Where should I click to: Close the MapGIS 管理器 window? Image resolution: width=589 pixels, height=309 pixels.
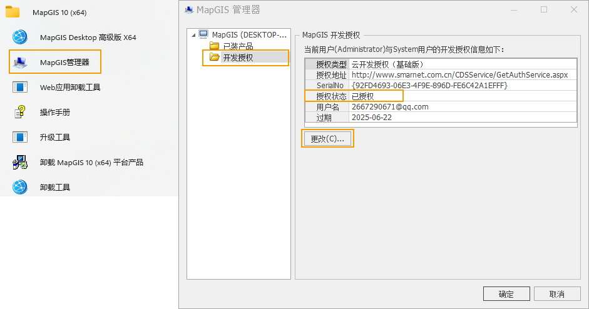click(574, 10)
